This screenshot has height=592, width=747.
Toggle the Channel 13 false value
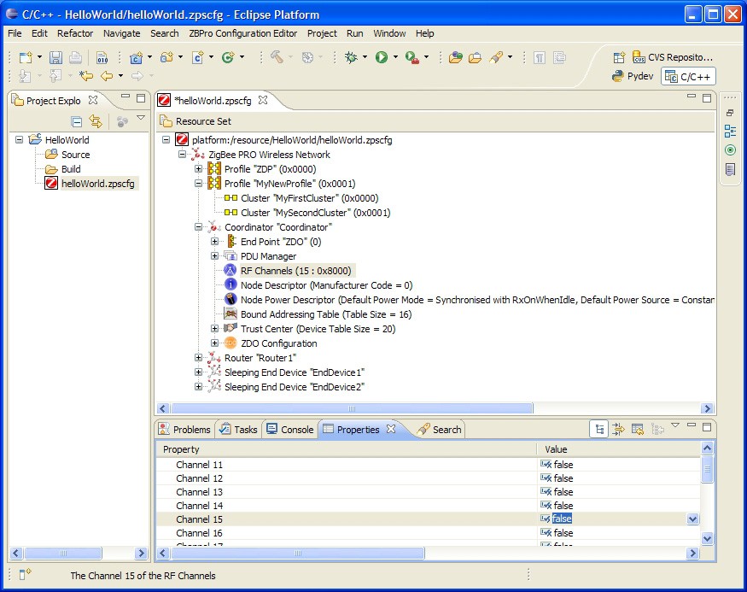tap(563, 492)
